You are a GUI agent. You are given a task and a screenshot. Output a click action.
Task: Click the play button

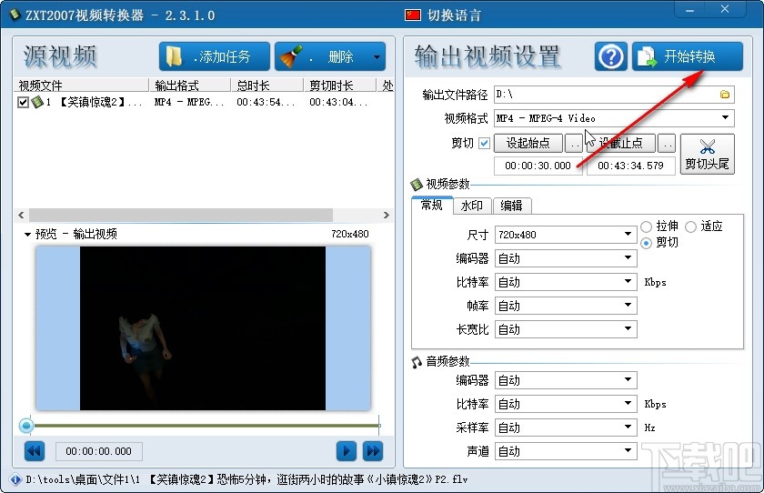tap(347, 451)
